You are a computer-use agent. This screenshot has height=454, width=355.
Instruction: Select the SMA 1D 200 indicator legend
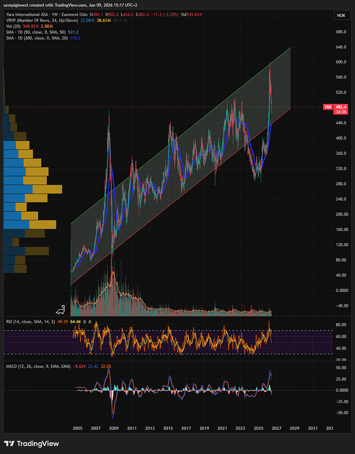[37, 38]
